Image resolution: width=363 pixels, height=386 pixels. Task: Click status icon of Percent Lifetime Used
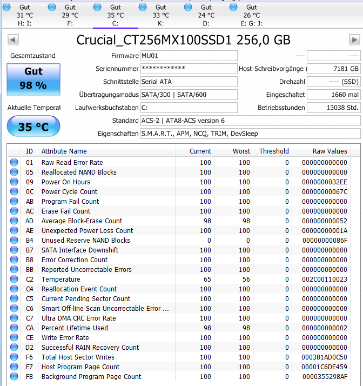[14, 328]
